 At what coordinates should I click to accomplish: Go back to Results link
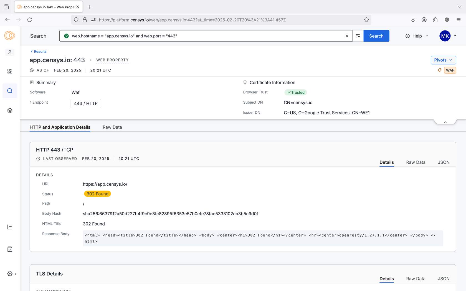coord(39,52)
